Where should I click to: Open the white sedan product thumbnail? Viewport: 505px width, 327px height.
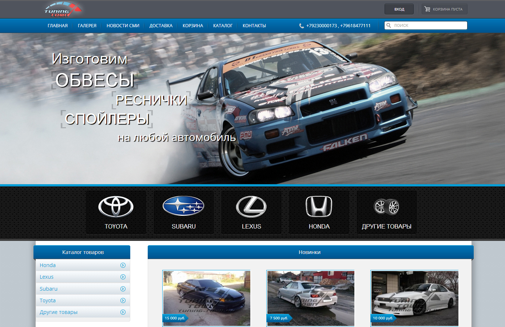[x=415, y=298]
